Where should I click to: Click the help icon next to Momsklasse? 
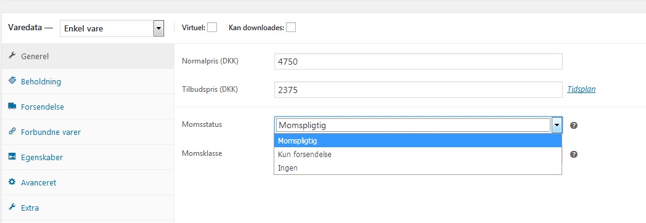pyautogui.click(x=573, y=154)
